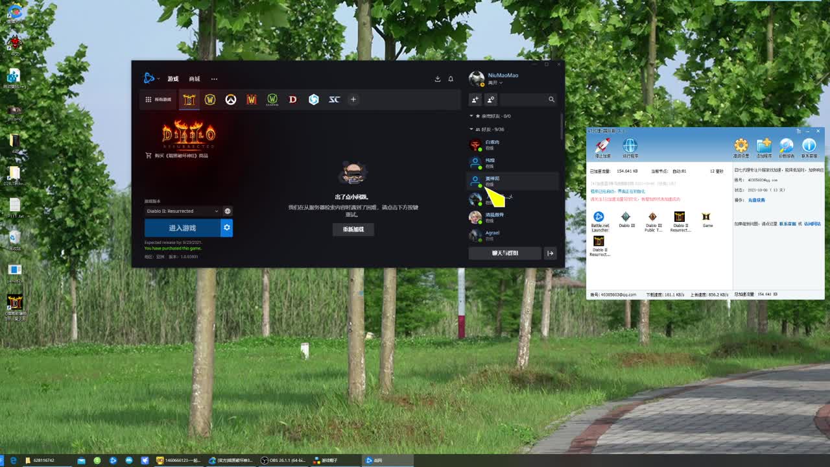Click the shop link for Diablo II merchandise
This screenshot has height=467, width=830.
[177, 156]
